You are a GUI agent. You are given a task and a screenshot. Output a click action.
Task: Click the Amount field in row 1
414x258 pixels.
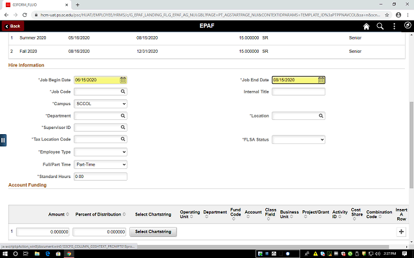(x=43, y=232)
